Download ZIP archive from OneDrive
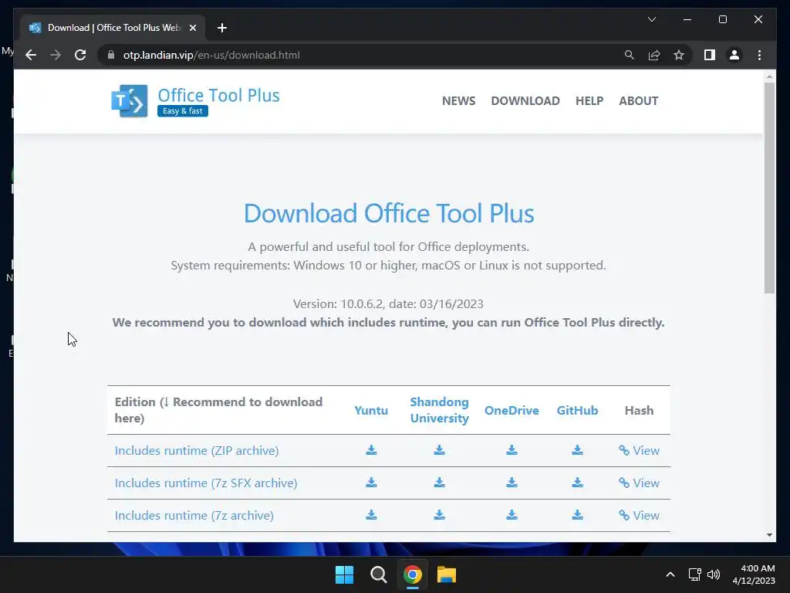 click(x=512, y=450)
